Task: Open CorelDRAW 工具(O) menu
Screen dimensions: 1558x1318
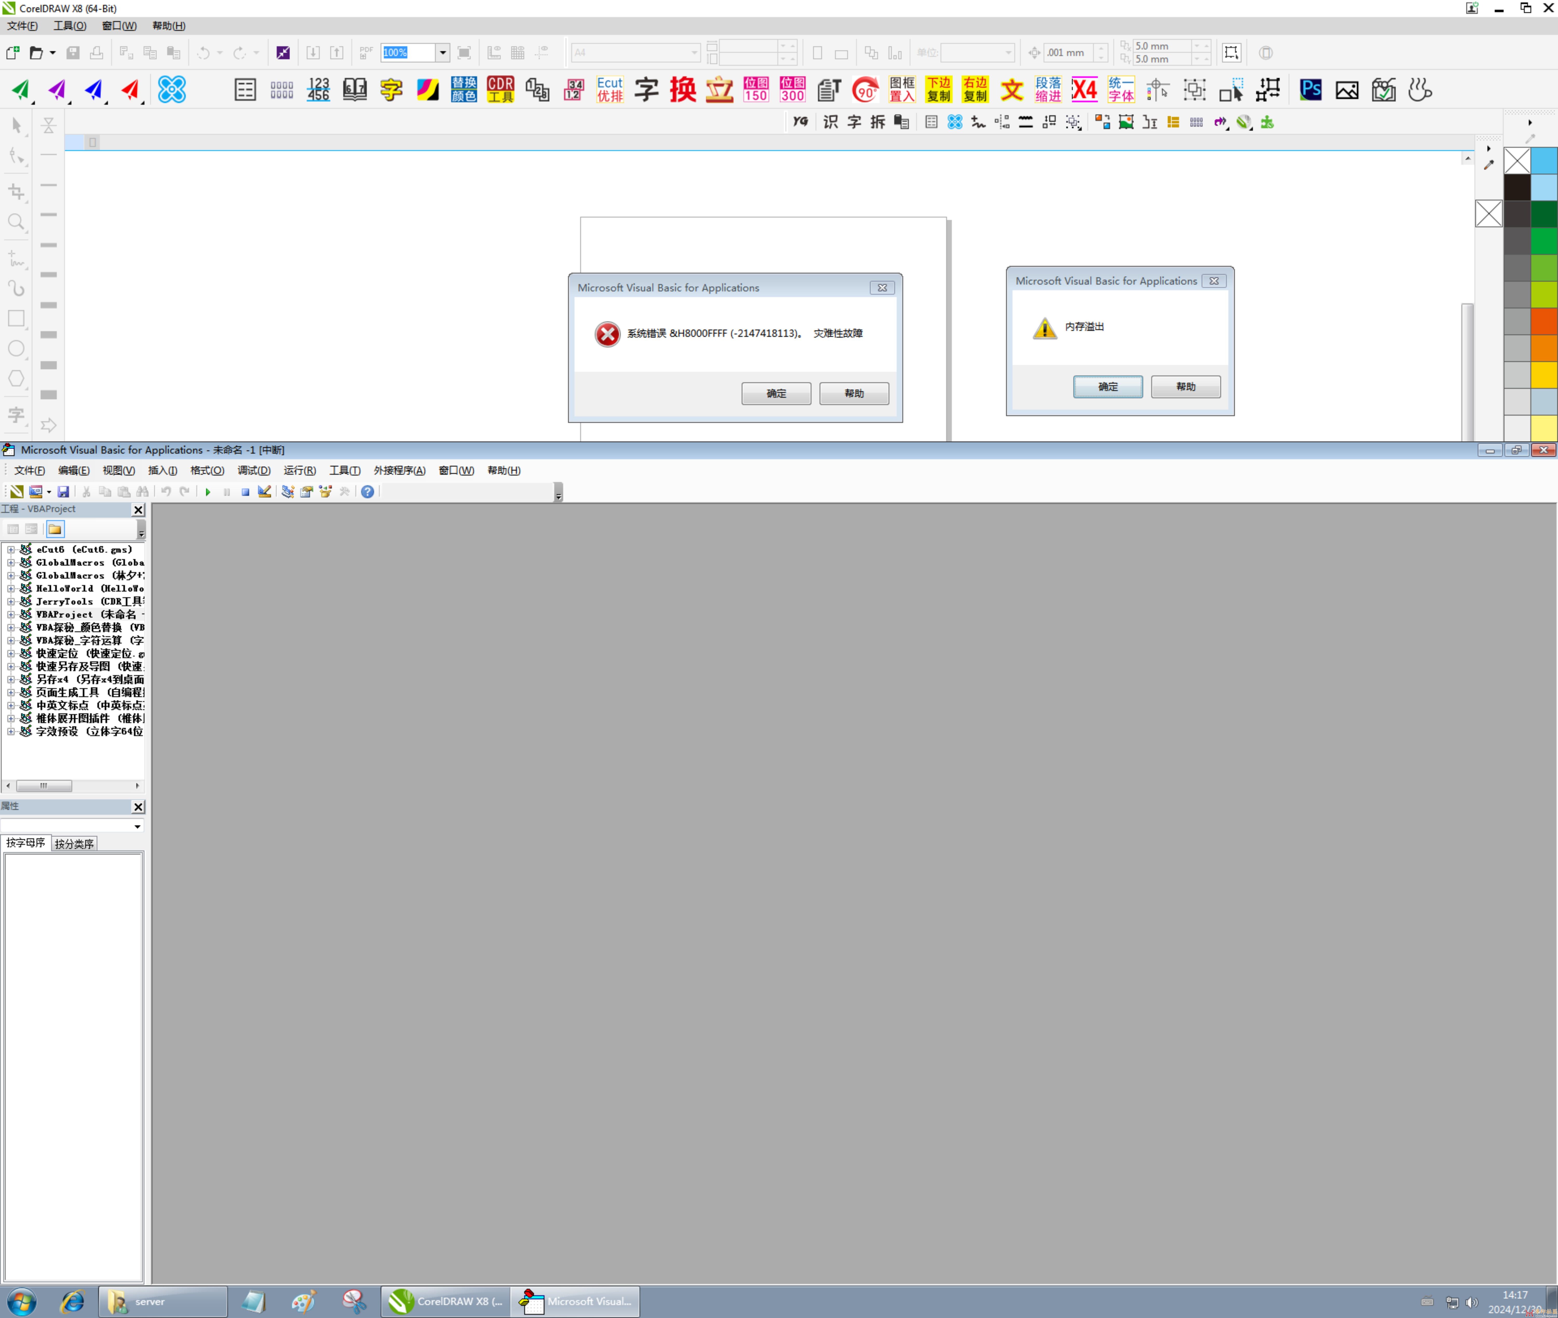Action: [70, 26]
